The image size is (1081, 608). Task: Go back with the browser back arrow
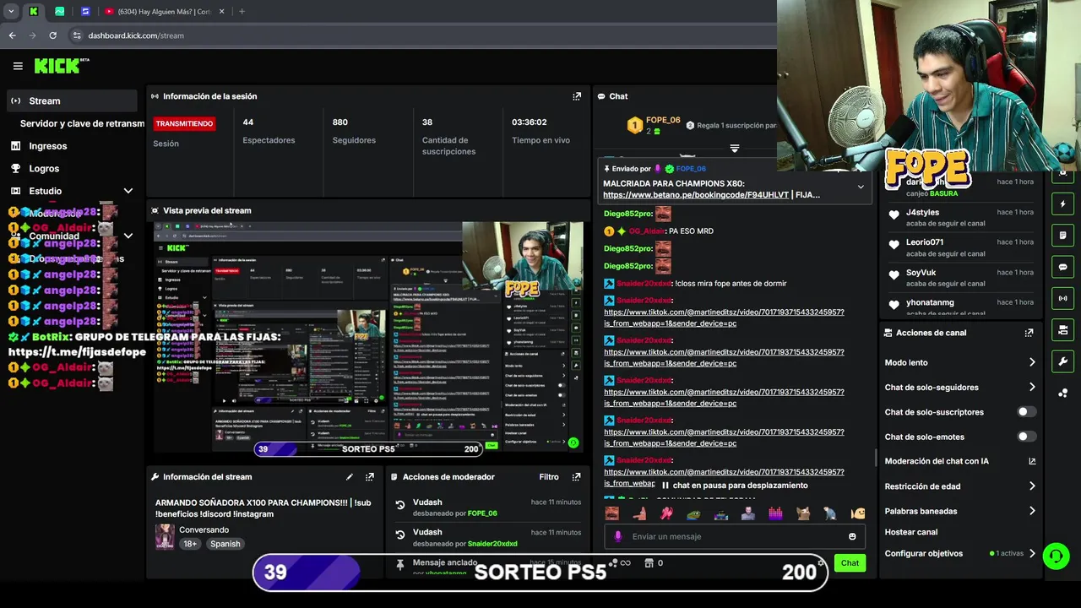(x=12, y=35)
